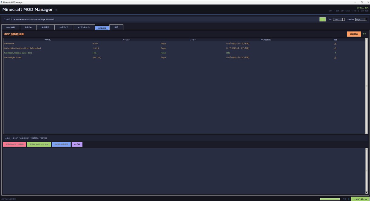Screen dimensions: 370x201
Task: Click the blue auto-update button
Action: click(61, 144)
